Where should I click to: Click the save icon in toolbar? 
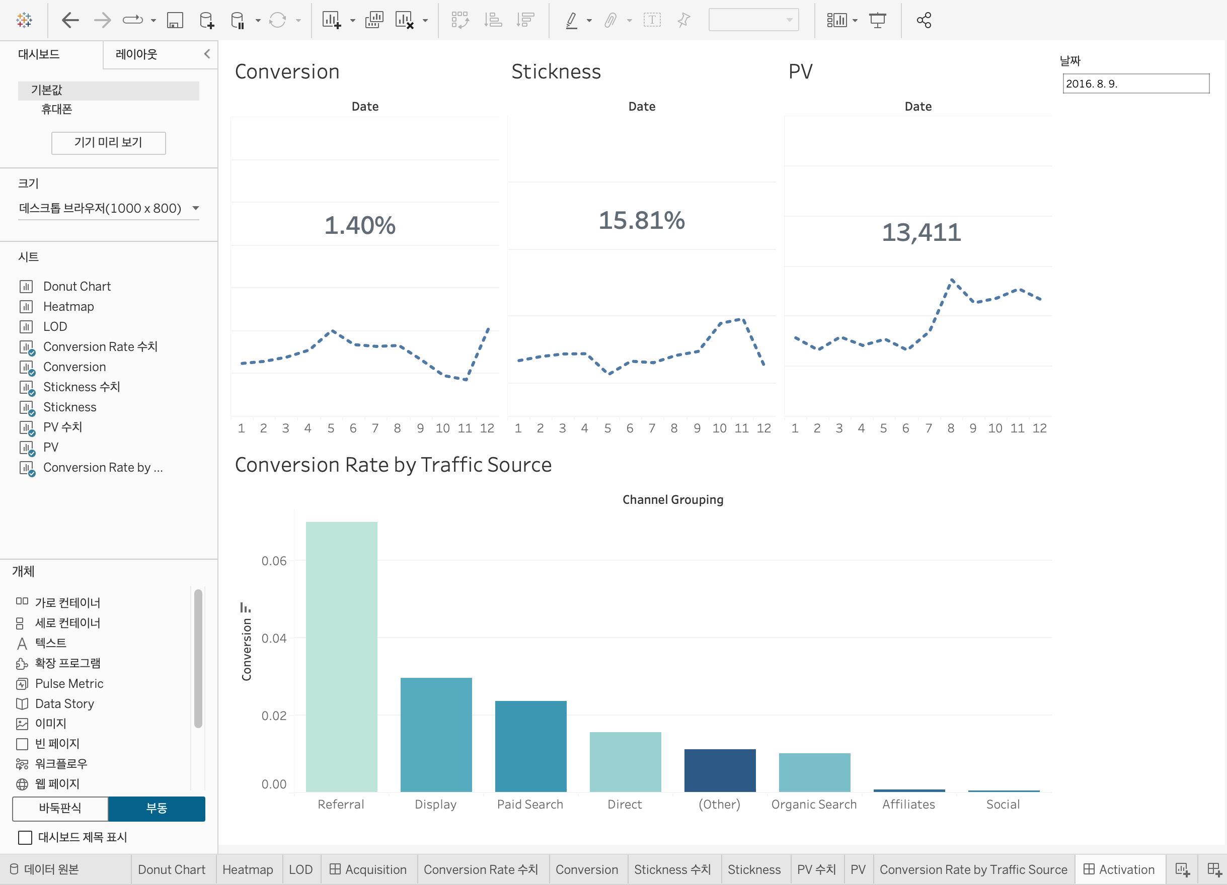(175, 21)
